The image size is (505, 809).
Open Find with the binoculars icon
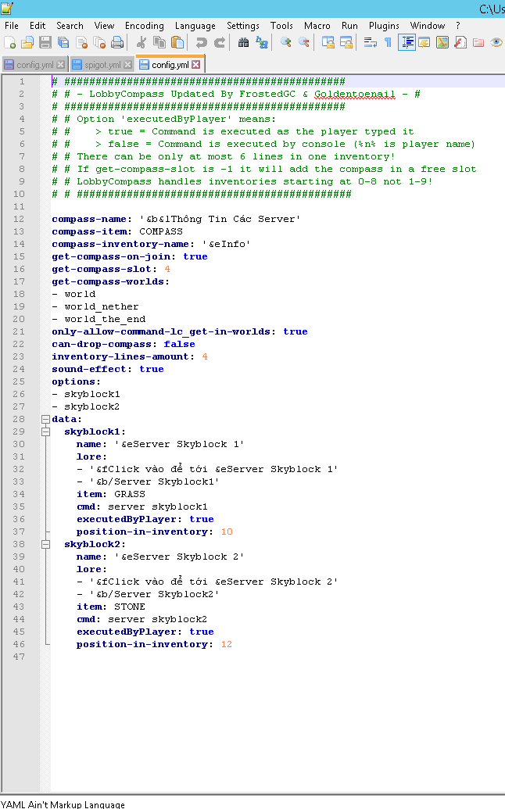pos(243,43)
